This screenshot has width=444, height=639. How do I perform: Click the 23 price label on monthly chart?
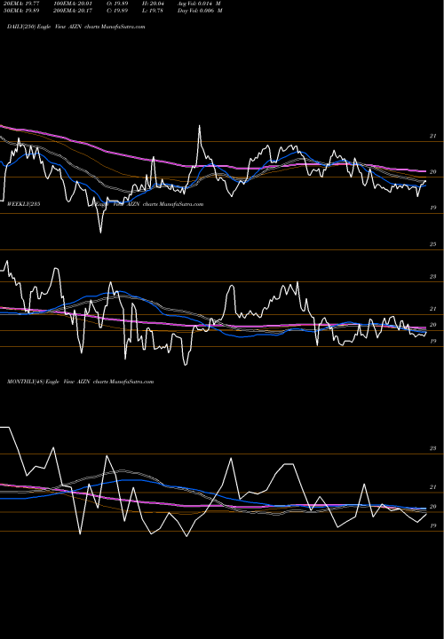tap(433, 448)
